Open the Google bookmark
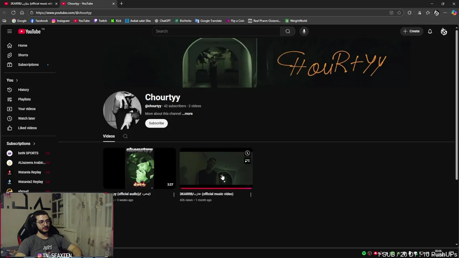This screenshot has height=258, width=459. coord(19,21)
